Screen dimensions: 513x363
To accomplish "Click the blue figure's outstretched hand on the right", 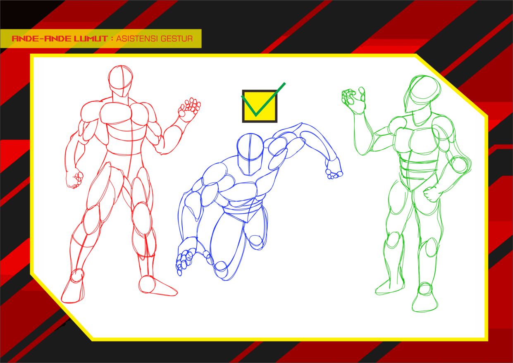I will tap(334, 172).
